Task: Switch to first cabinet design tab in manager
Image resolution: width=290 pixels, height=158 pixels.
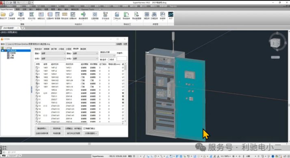Action: (38, 49)
